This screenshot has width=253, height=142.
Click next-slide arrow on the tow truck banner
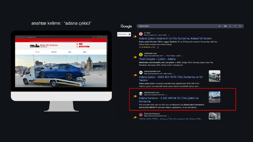104,72
